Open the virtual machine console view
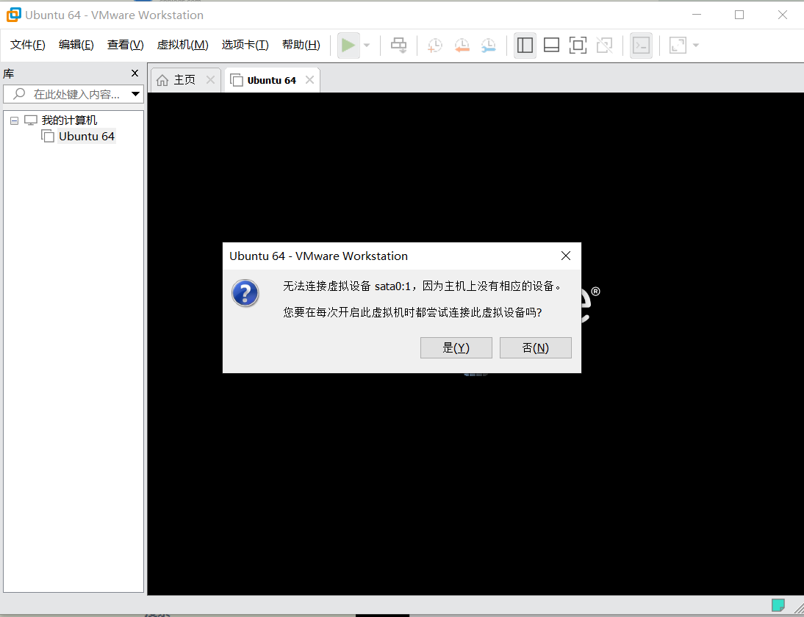This screenshot has height=617, width=804. tap(641, 45)
